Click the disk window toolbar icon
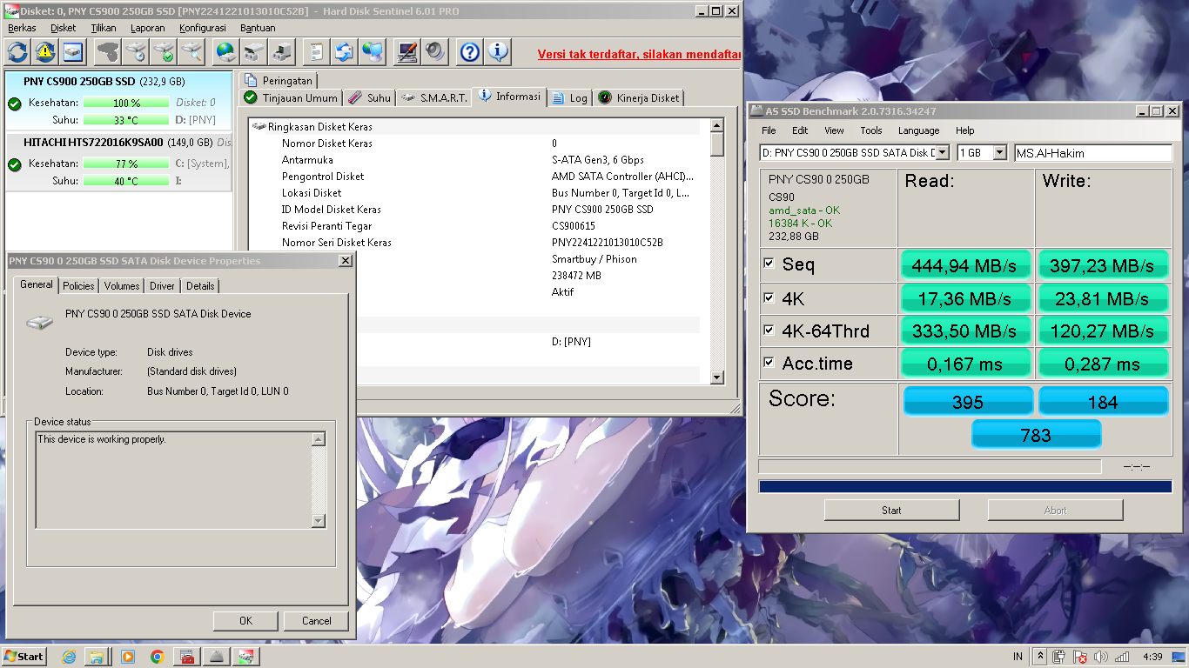 (72, 52)
